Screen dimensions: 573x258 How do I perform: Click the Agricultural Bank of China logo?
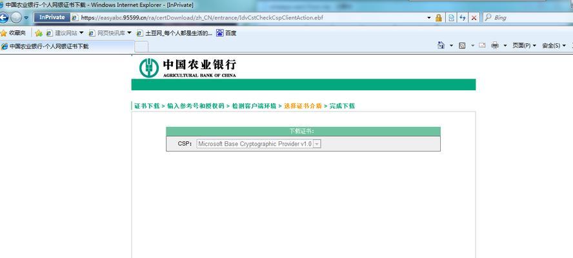(x=188, y=68)
